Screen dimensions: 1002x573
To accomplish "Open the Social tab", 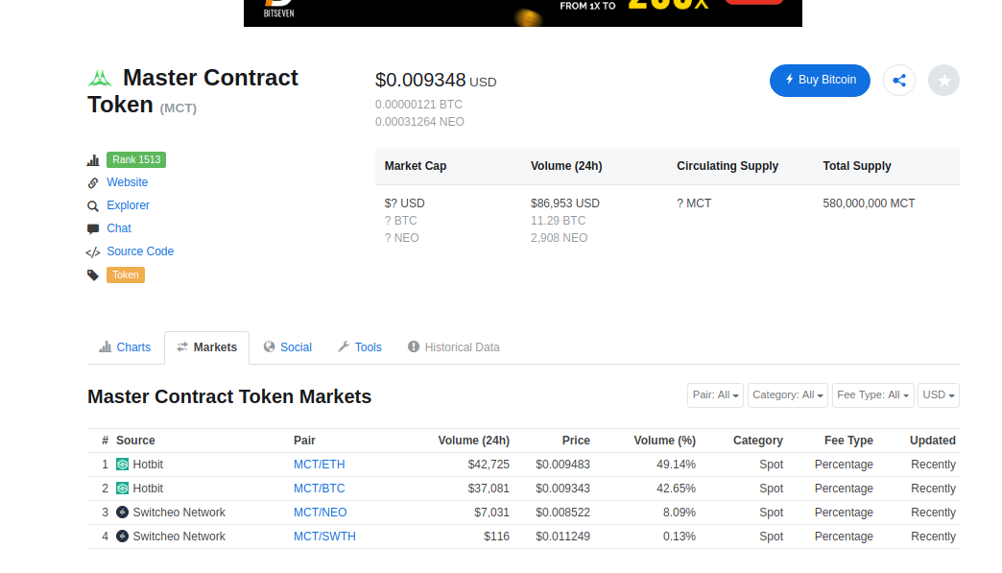I will 288,347.
